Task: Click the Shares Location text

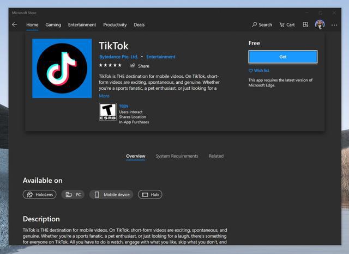Action: pos(133,117)
